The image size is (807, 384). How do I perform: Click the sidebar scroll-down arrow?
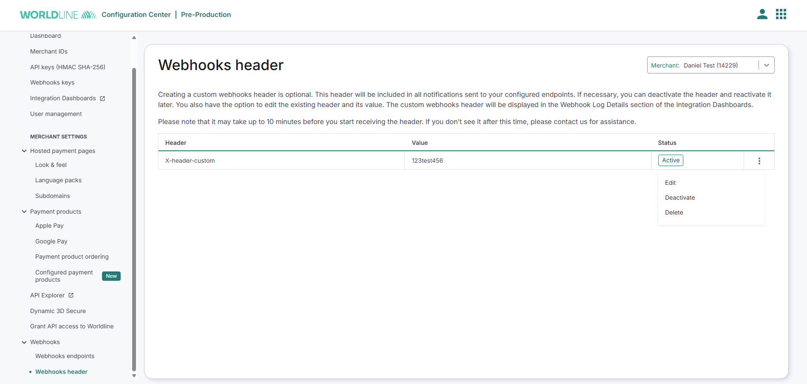[x=134, y=376]
